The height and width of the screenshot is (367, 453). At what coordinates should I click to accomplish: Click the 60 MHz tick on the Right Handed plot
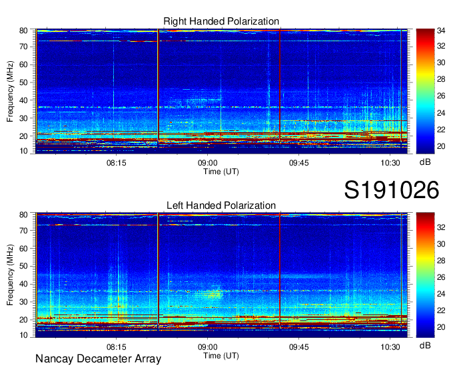pyautogui.click(x=23, y=64)
